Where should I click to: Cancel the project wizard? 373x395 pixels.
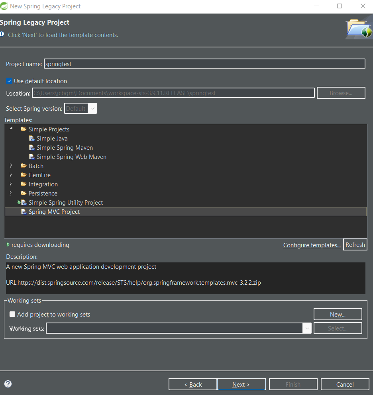pos(345,384)
